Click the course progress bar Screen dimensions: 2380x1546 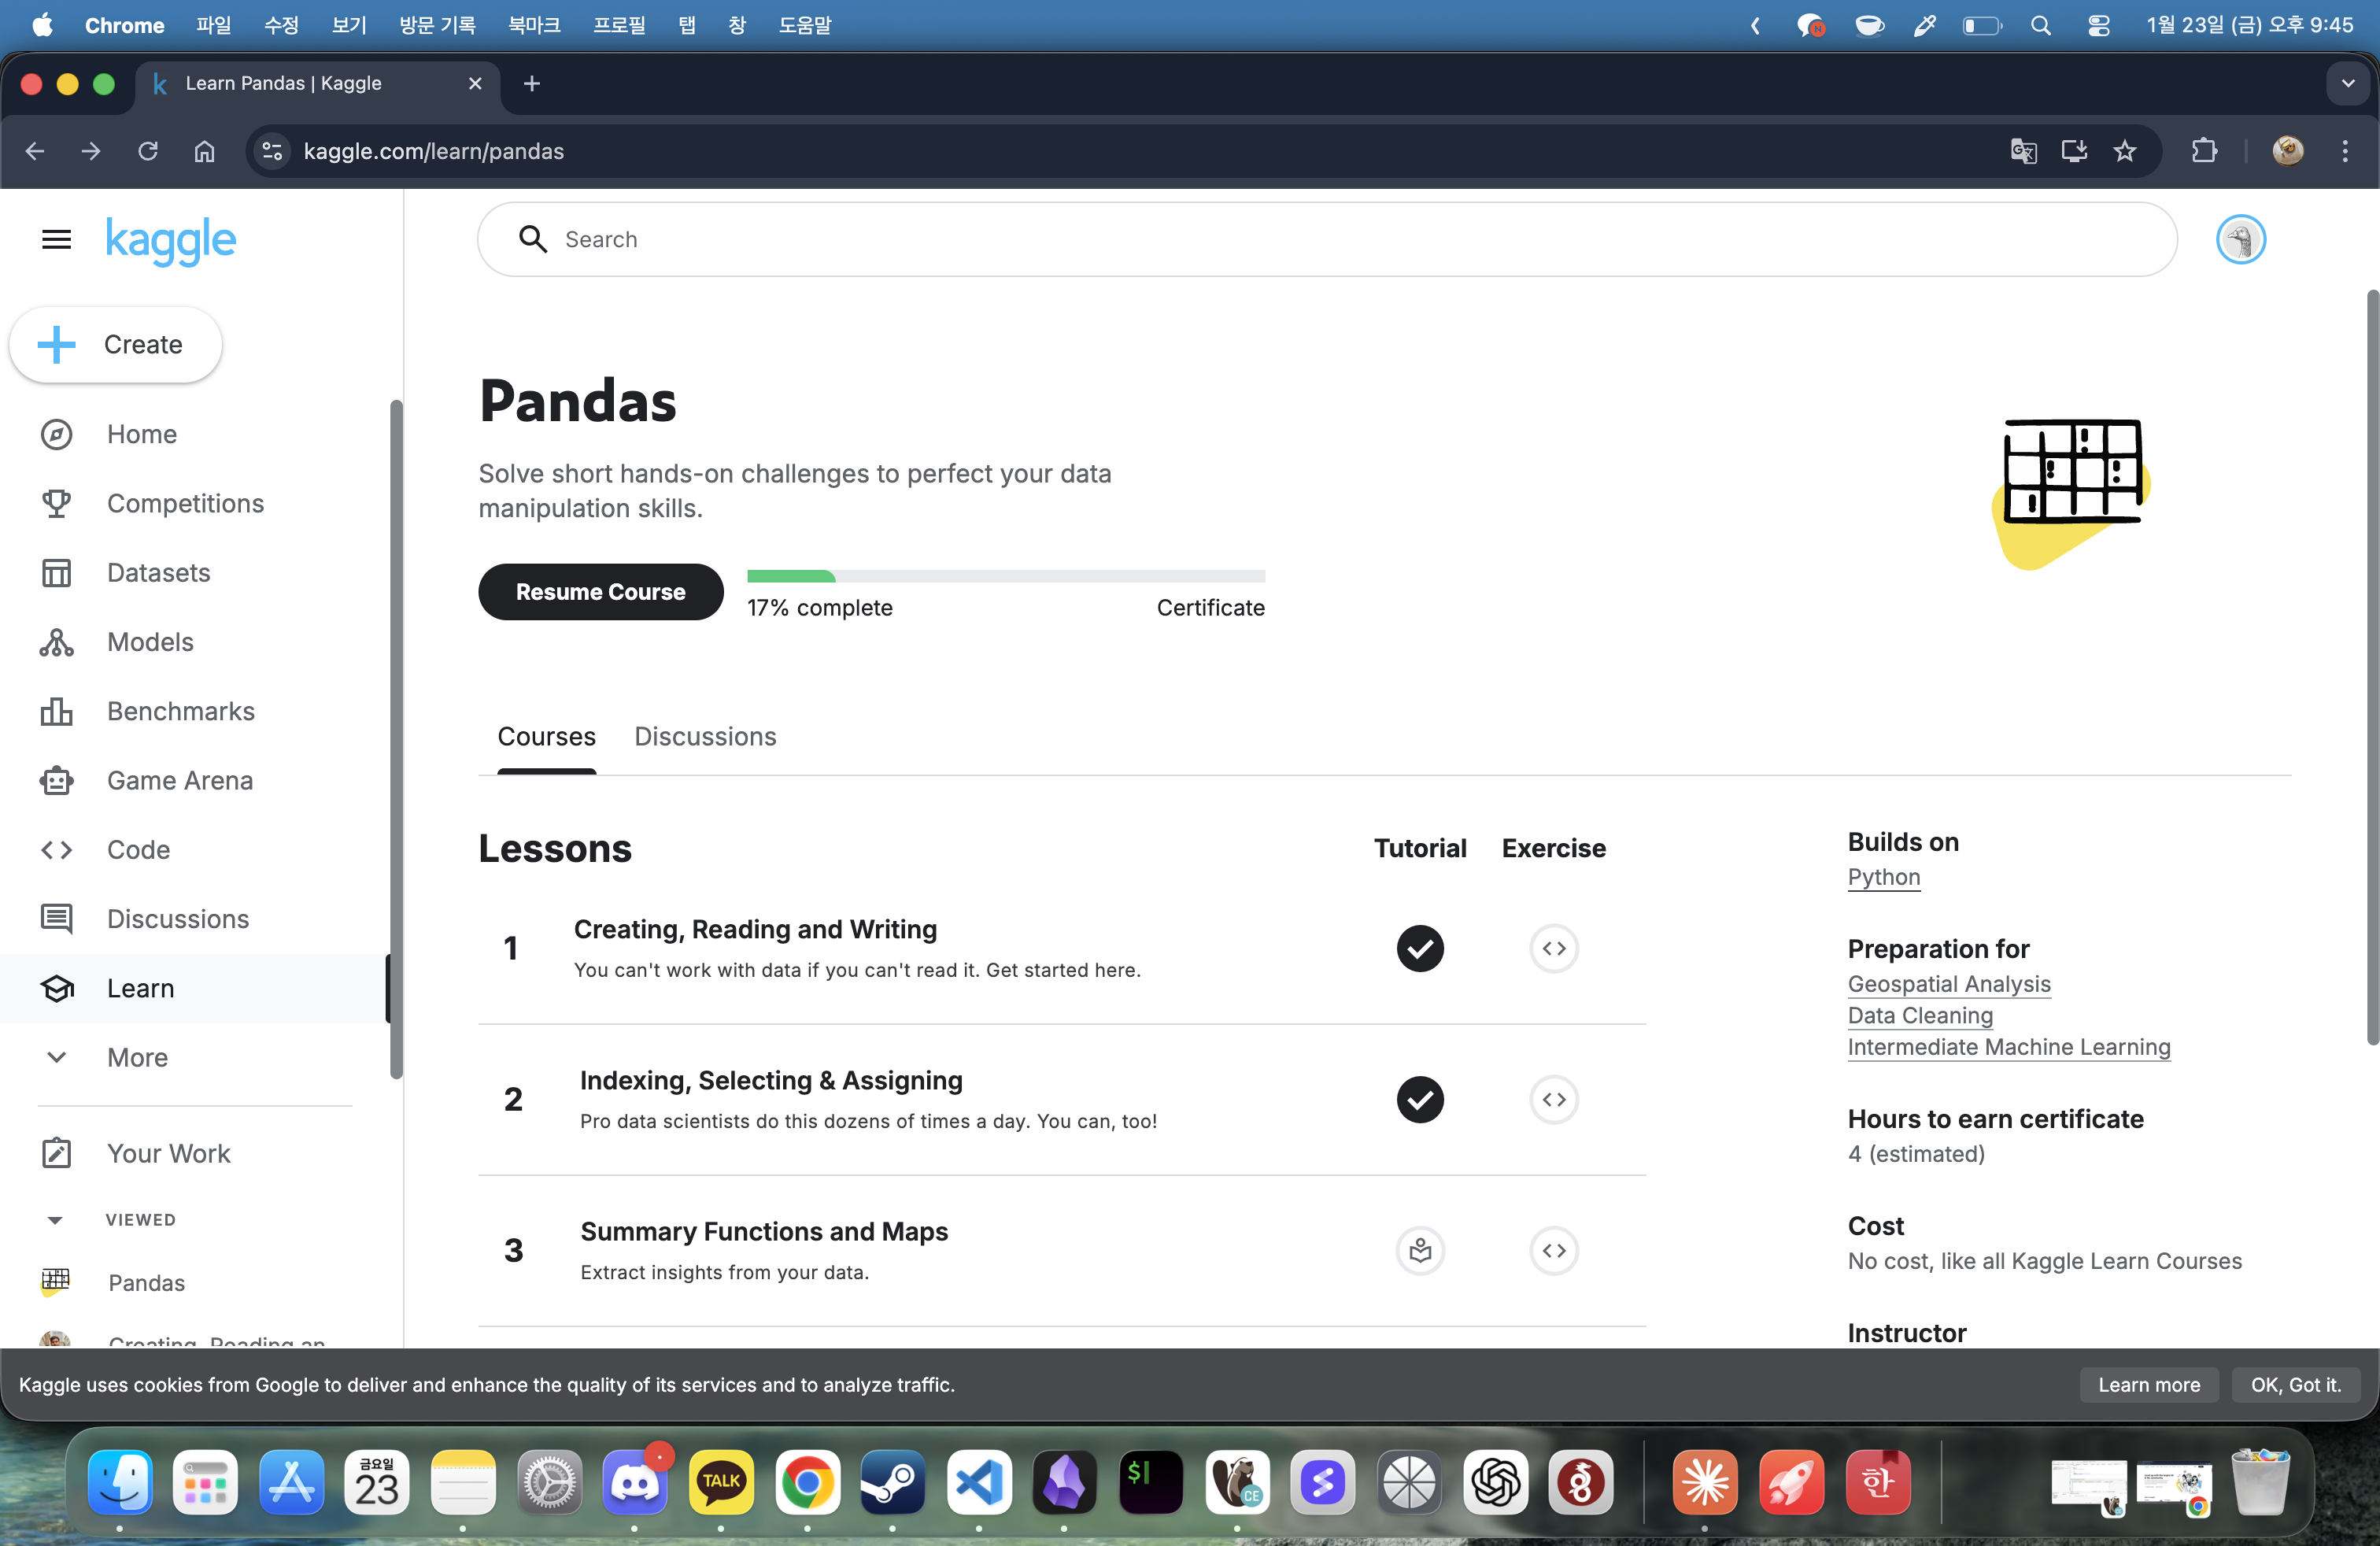(1005, 576)
